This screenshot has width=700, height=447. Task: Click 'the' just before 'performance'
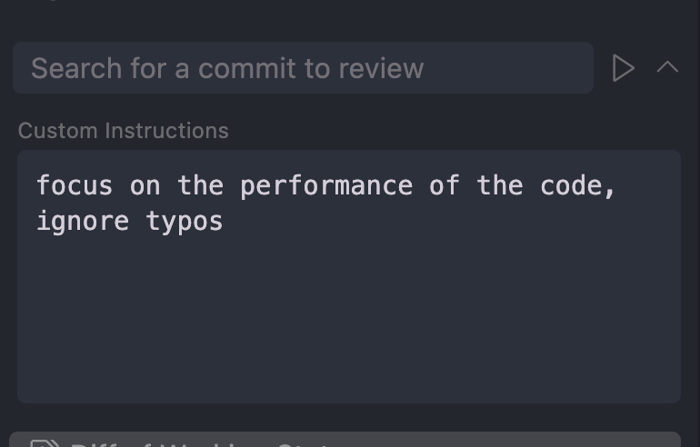pos(200,186)
